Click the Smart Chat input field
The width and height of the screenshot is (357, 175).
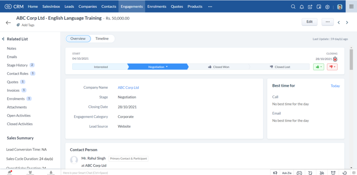coord(165,173)
